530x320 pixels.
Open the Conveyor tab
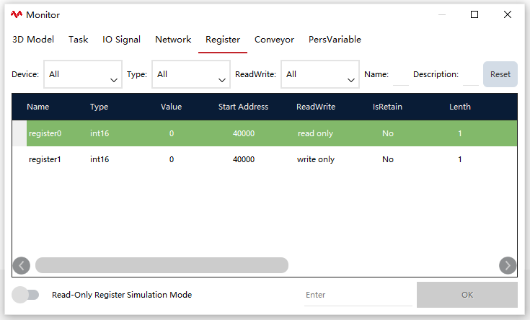(274, 40)
